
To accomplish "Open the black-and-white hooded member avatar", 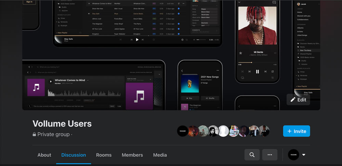I will 213,131.
